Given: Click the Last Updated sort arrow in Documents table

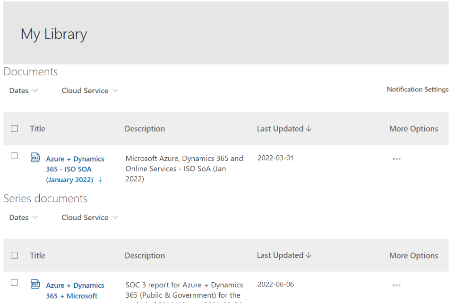Looking at the screenshot, I should (309, 129).
